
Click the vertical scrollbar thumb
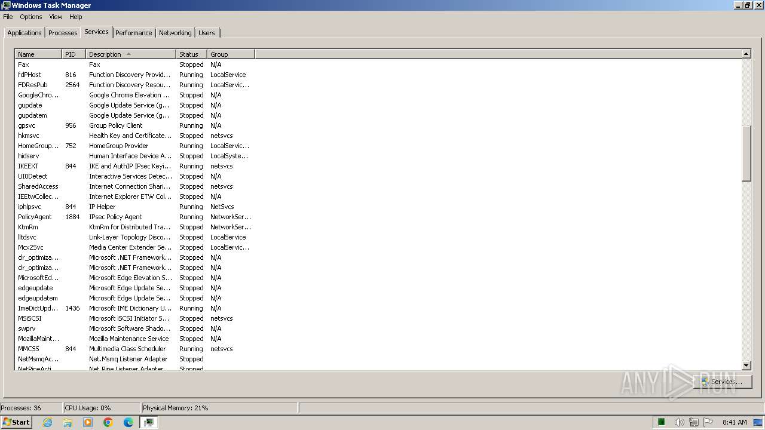tap(746, 153)
